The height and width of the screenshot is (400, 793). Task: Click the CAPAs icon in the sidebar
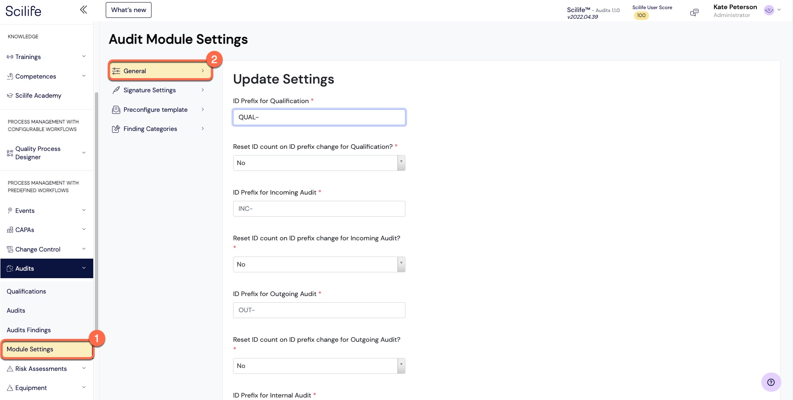point(10,230)
